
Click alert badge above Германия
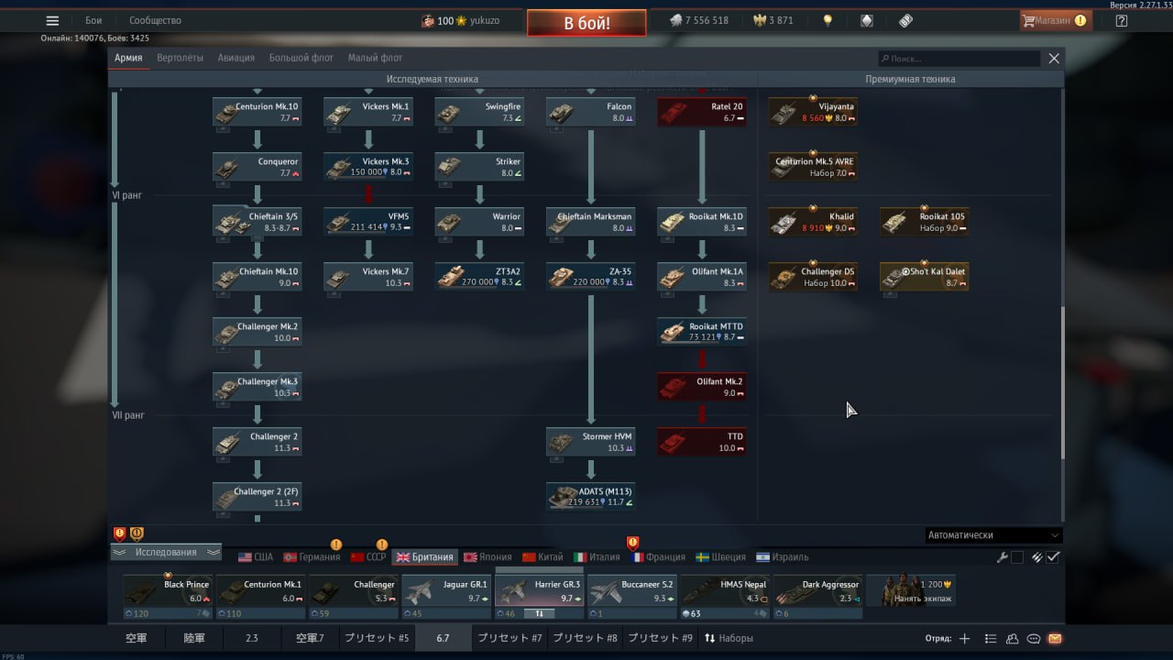pos(336,544)
